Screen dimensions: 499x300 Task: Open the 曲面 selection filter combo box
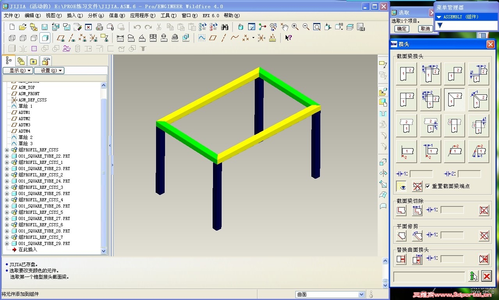[330, 295]
